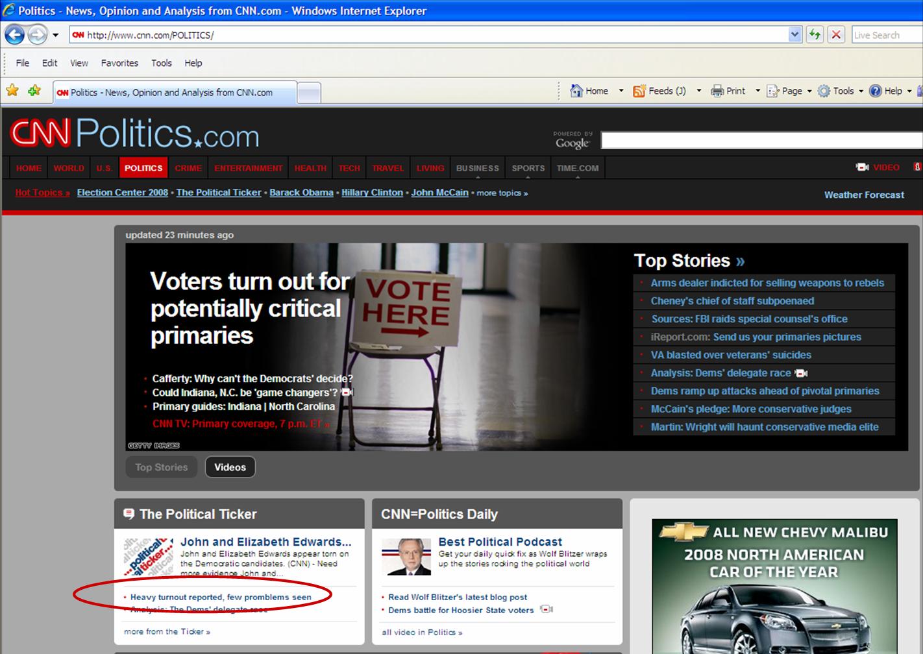Open the File menu
Screen dimensions: 923x654
(x=23, y=63)
